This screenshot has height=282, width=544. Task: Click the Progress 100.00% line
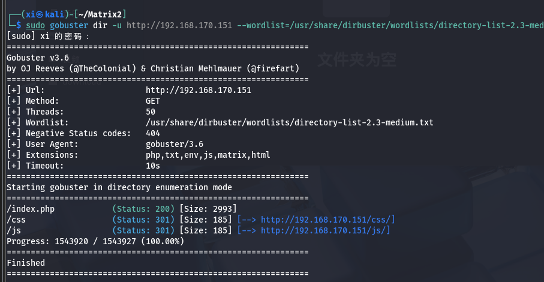click(95, 241)
